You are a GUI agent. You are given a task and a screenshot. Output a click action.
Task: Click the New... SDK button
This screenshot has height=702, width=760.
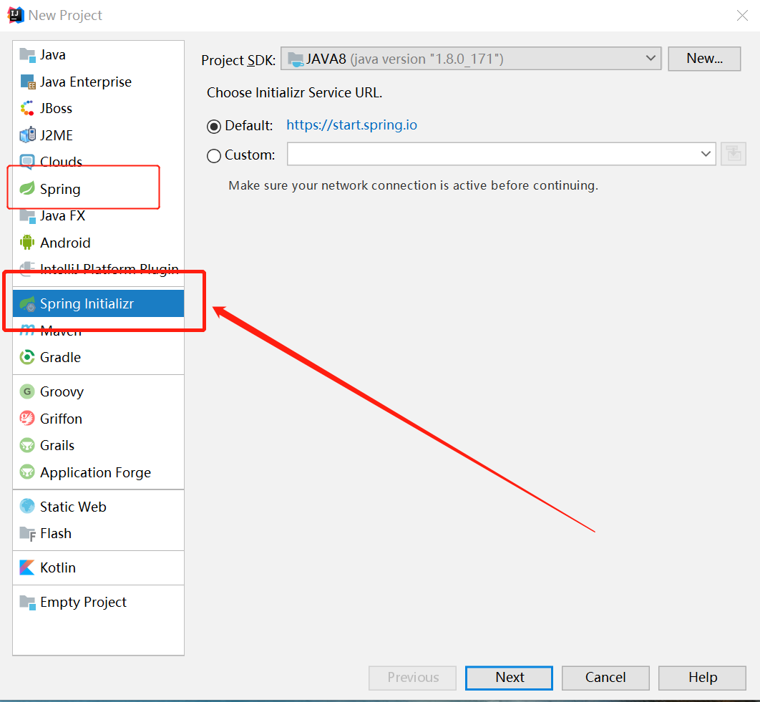(x=704, y=59)
